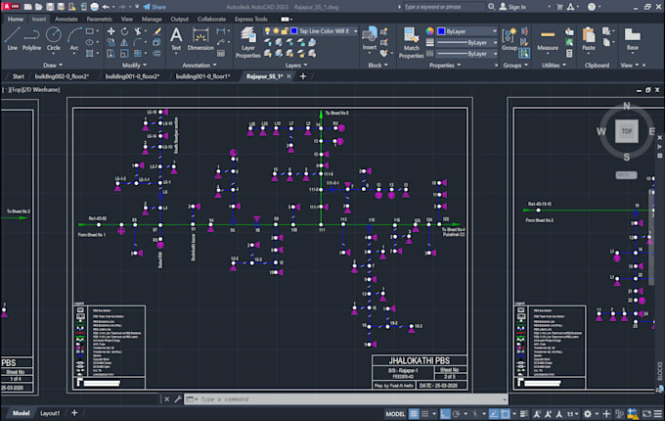665x421 pixels.
Task: Activate the Move tool in Modify panel
Action: [x=111, y=31]
